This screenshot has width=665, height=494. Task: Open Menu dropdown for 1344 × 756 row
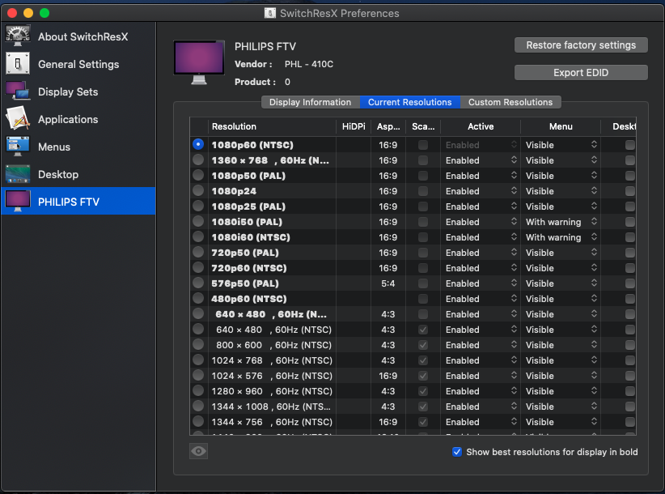(561, 422)
